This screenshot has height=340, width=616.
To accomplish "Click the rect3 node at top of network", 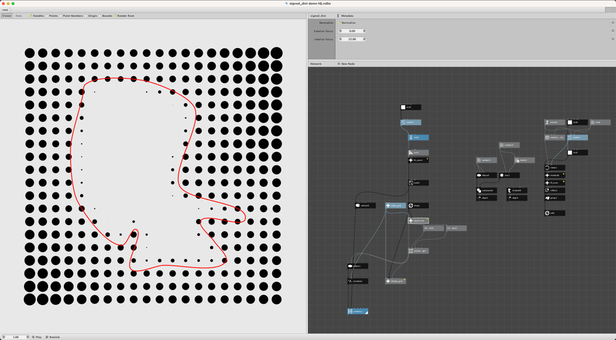I will pos(411,107).
